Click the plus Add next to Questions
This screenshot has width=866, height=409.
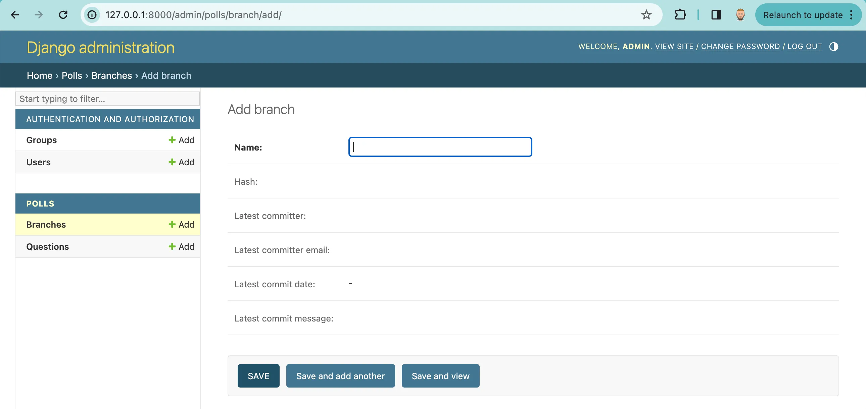click(x=182, y=246)
